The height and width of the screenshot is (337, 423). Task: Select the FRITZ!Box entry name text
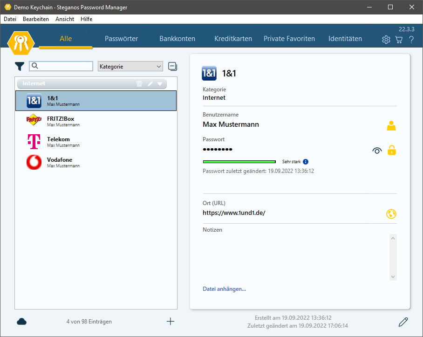tap(61, 119)
